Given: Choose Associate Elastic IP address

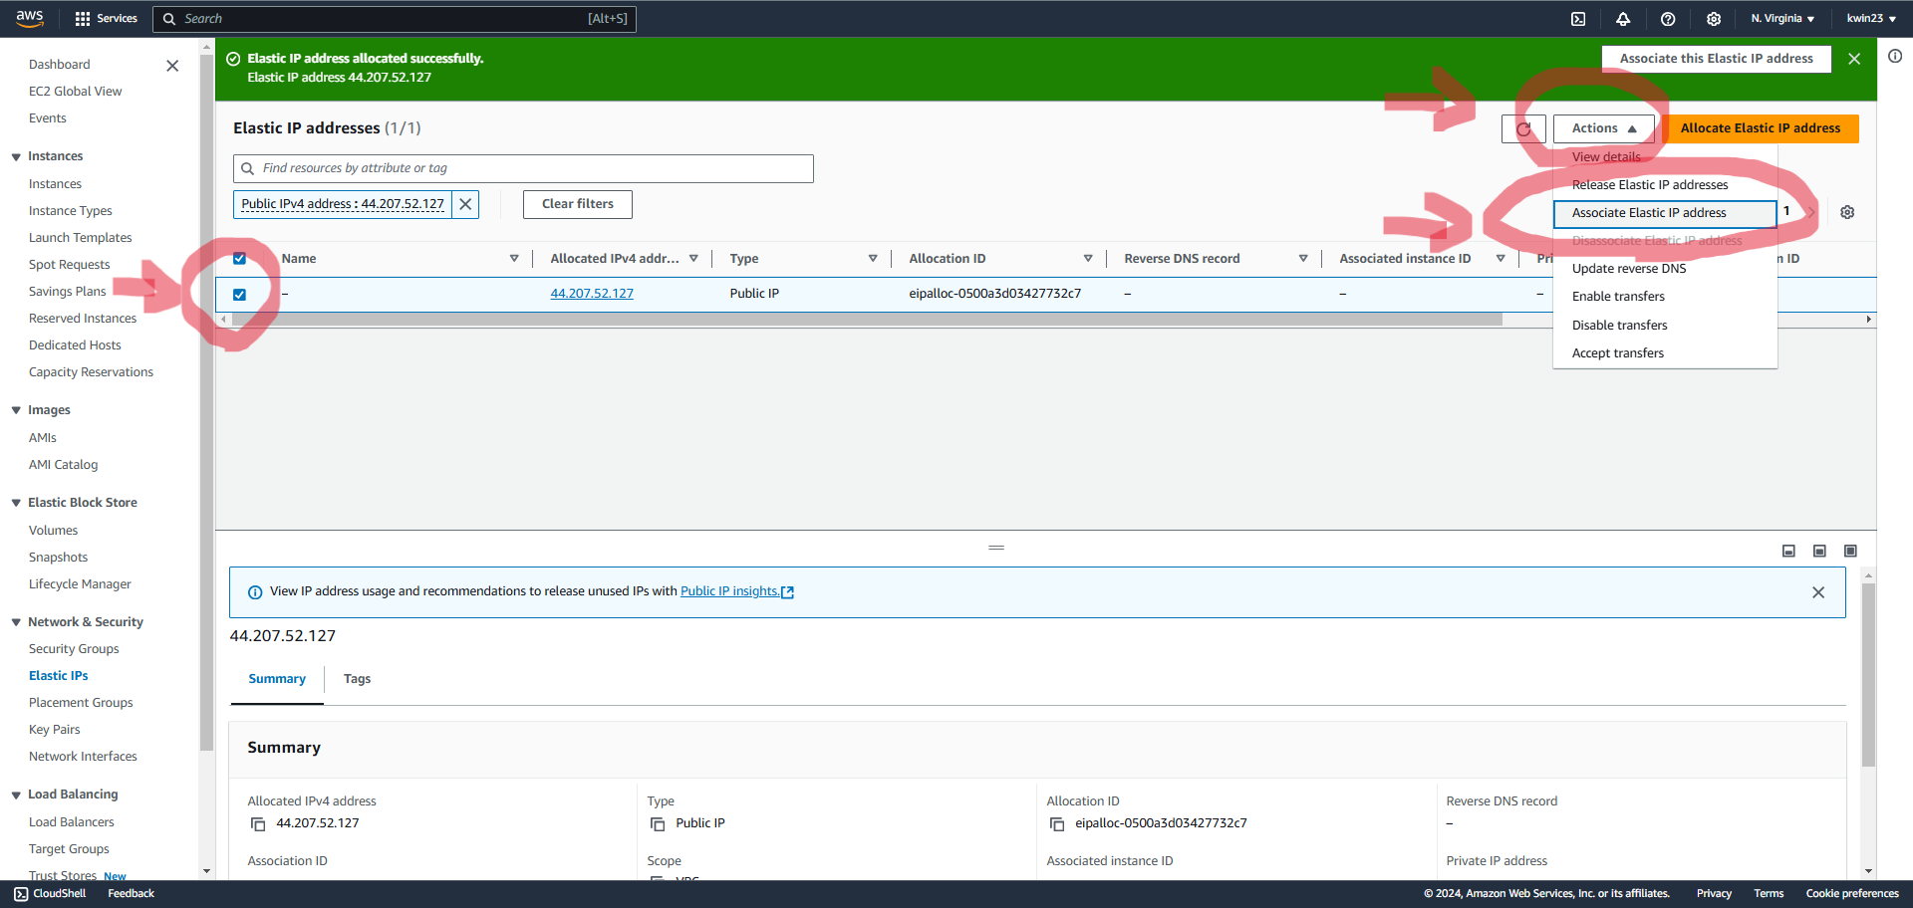Looking at the screenshot, I should 1664,213.
